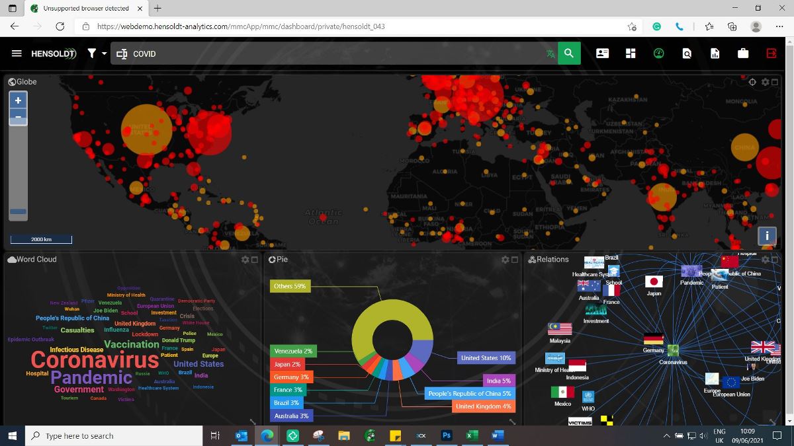Toggle maximize on the Pie panel
The height and width of the screenshot is (446, 794).
515,260
